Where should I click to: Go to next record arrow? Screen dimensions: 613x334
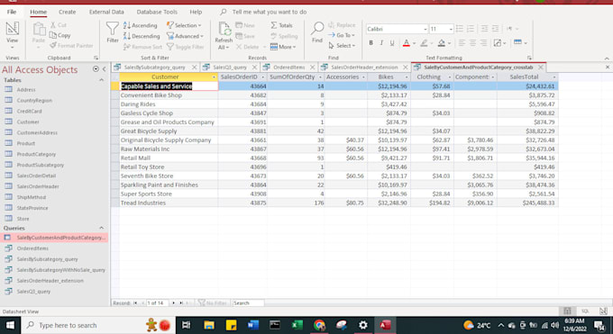(174, 302)
